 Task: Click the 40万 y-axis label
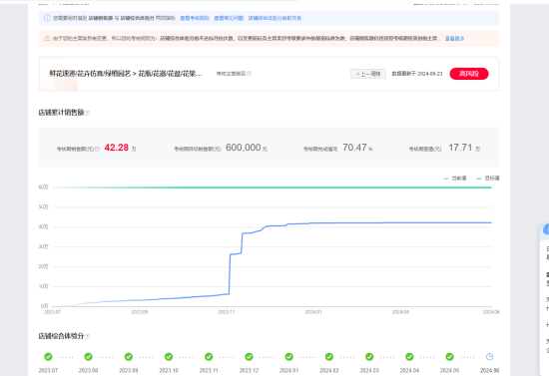[43, 227]
